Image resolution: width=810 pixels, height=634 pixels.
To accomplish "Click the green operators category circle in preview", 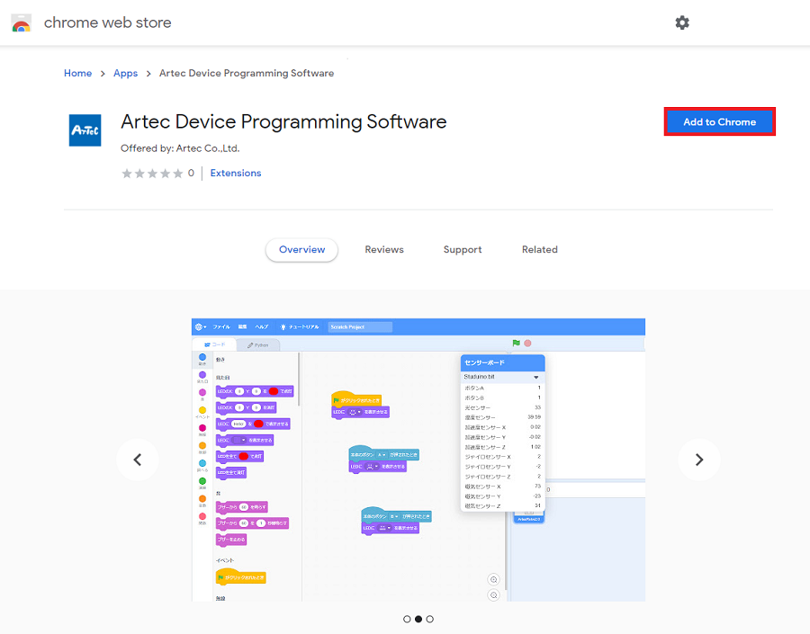I will (202, 480).
